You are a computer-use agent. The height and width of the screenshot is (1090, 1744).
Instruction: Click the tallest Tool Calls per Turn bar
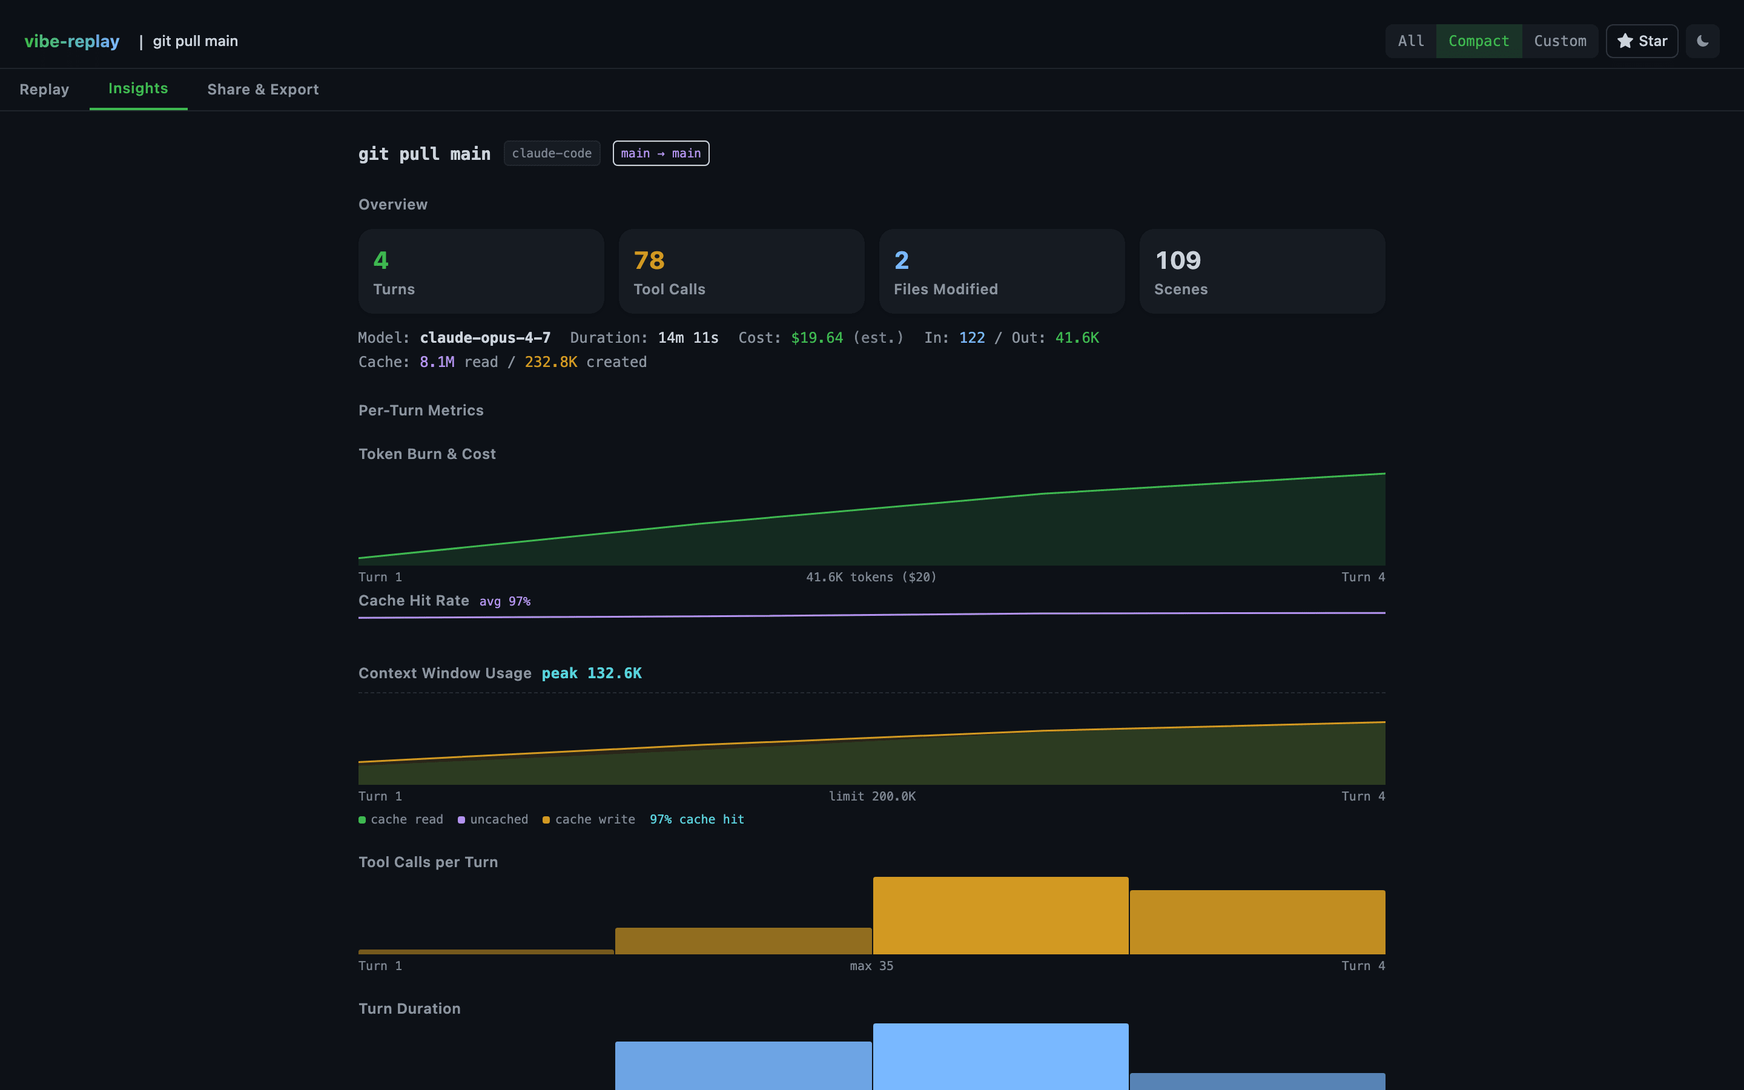coord(1001,916)
